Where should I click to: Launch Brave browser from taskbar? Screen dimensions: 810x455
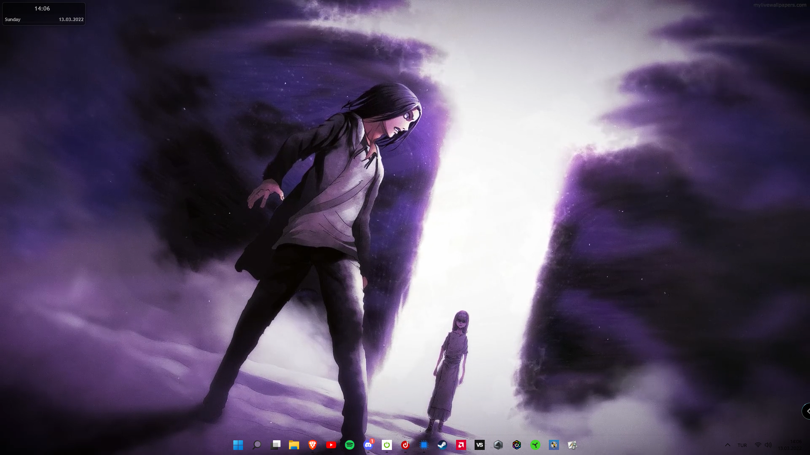(313, 445)
